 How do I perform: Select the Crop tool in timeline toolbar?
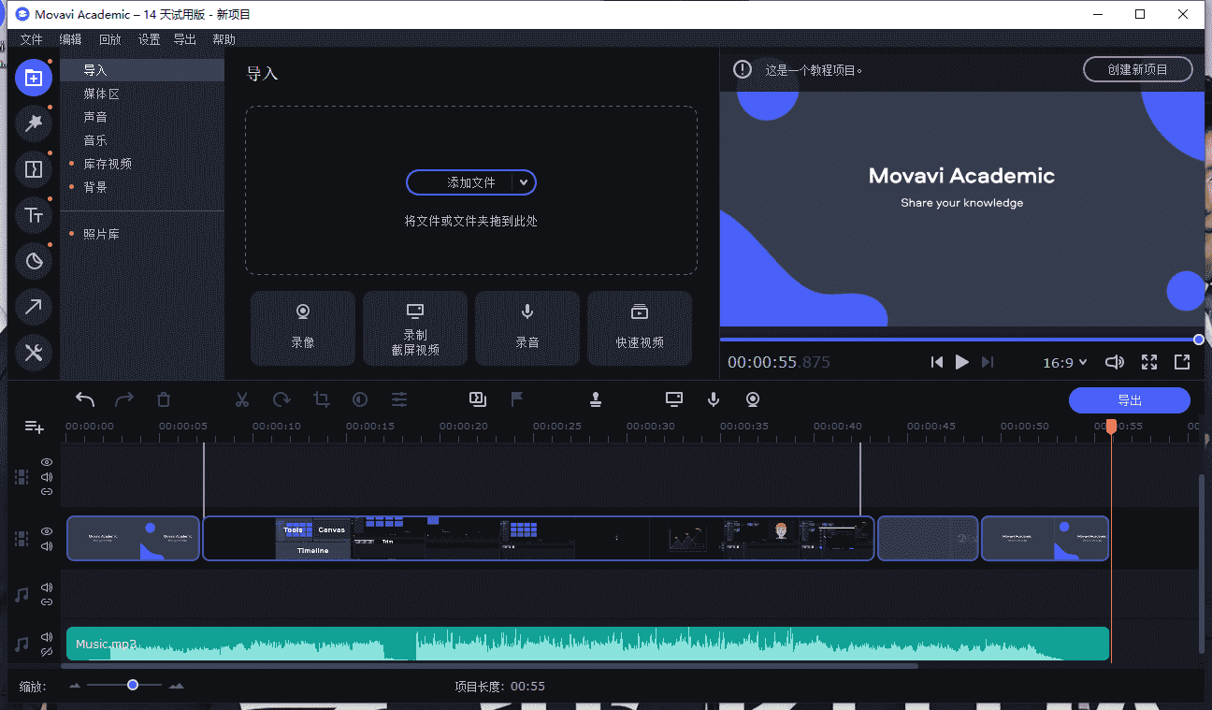coord(322,399)
